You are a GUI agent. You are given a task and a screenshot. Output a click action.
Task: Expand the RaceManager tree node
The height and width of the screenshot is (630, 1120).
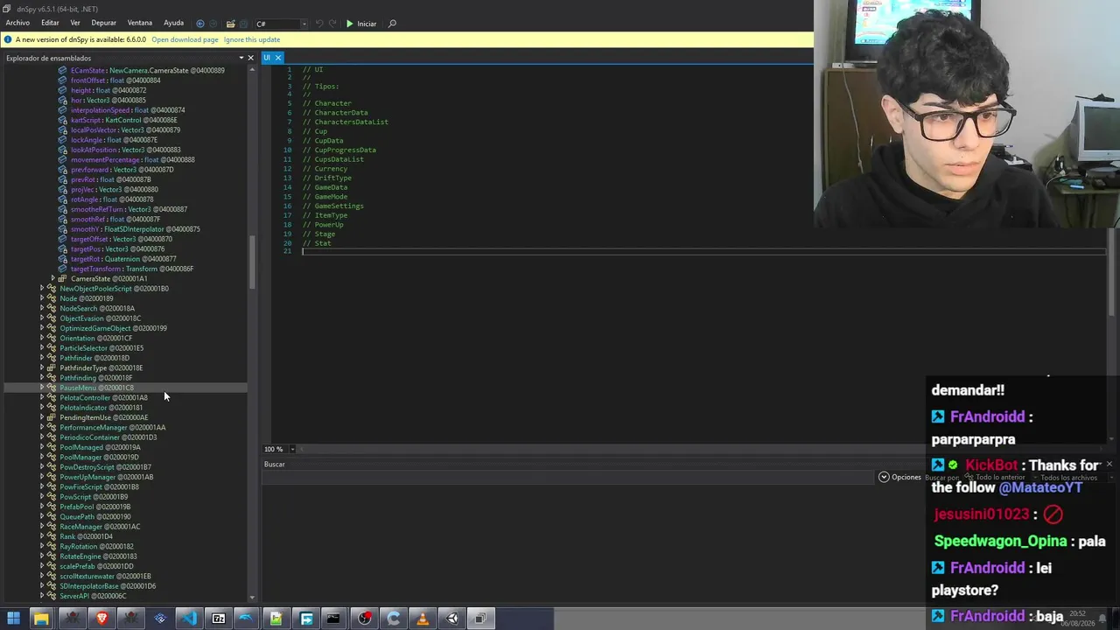point(42,527)
